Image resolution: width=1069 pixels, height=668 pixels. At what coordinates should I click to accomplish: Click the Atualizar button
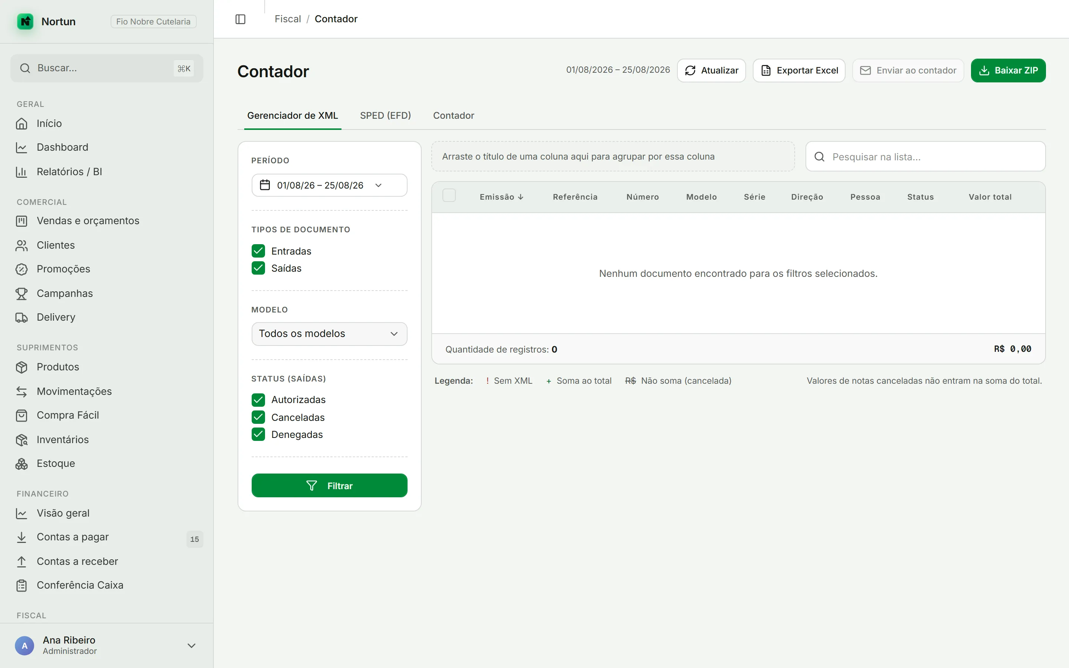coord(711,70)
